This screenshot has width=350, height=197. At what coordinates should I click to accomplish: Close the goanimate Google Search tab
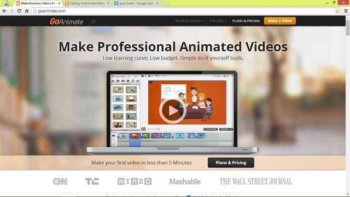[157, 3]
